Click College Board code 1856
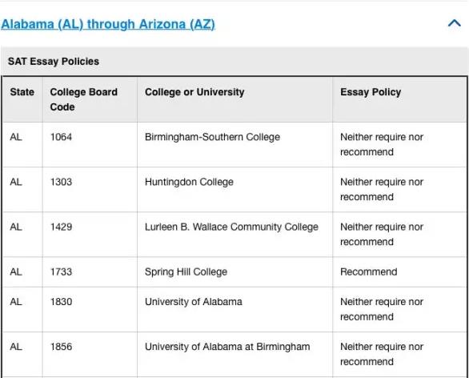469x378 pixels. [61, 347]
